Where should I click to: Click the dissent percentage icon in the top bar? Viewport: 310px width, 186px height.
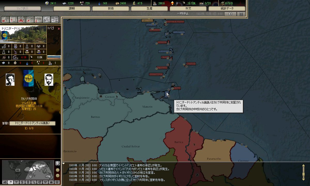click(184, 3)
